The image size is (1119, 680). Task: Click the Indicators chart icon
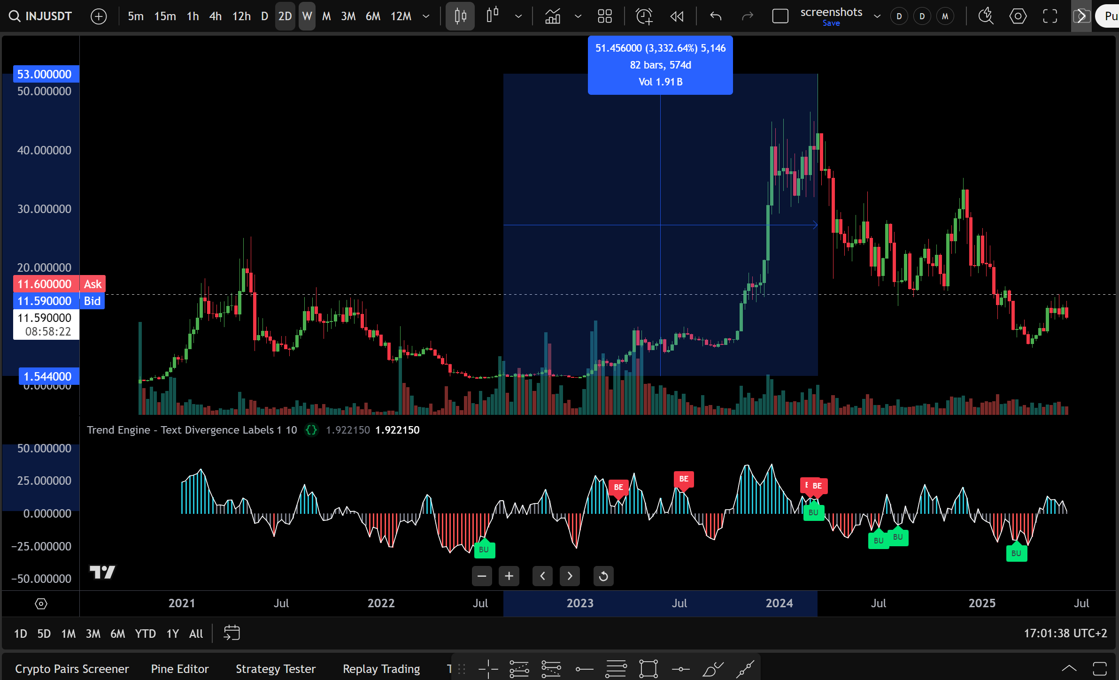pyautogui.click(x=553, y=16)
